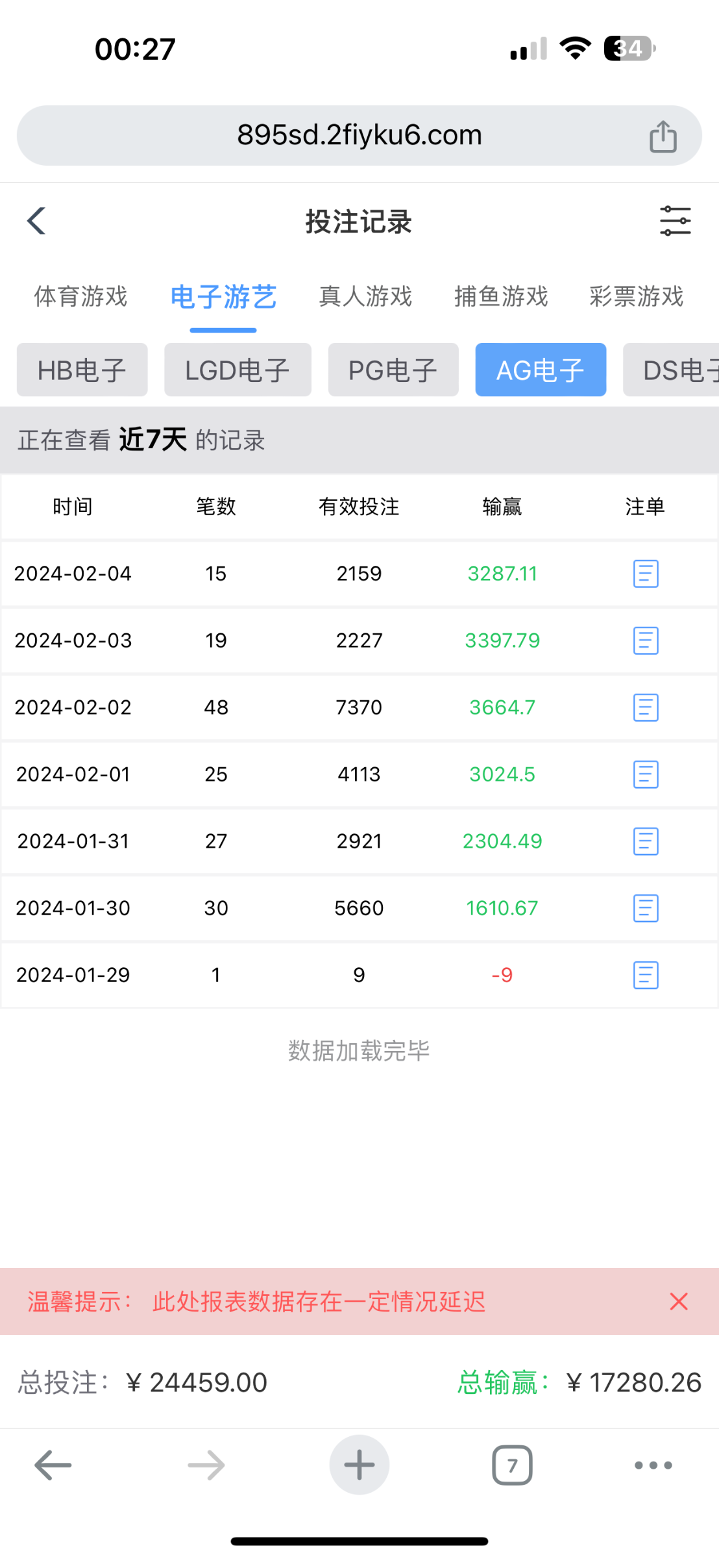Open the filter settings icon
Viewport: 719px width, 1559px height.
click(675, 221)
